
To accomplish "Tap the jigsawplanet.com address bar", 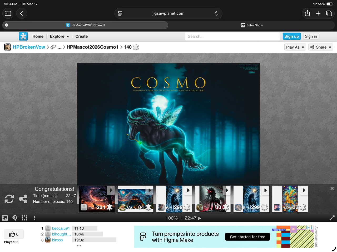I will (x=168, y=13).
